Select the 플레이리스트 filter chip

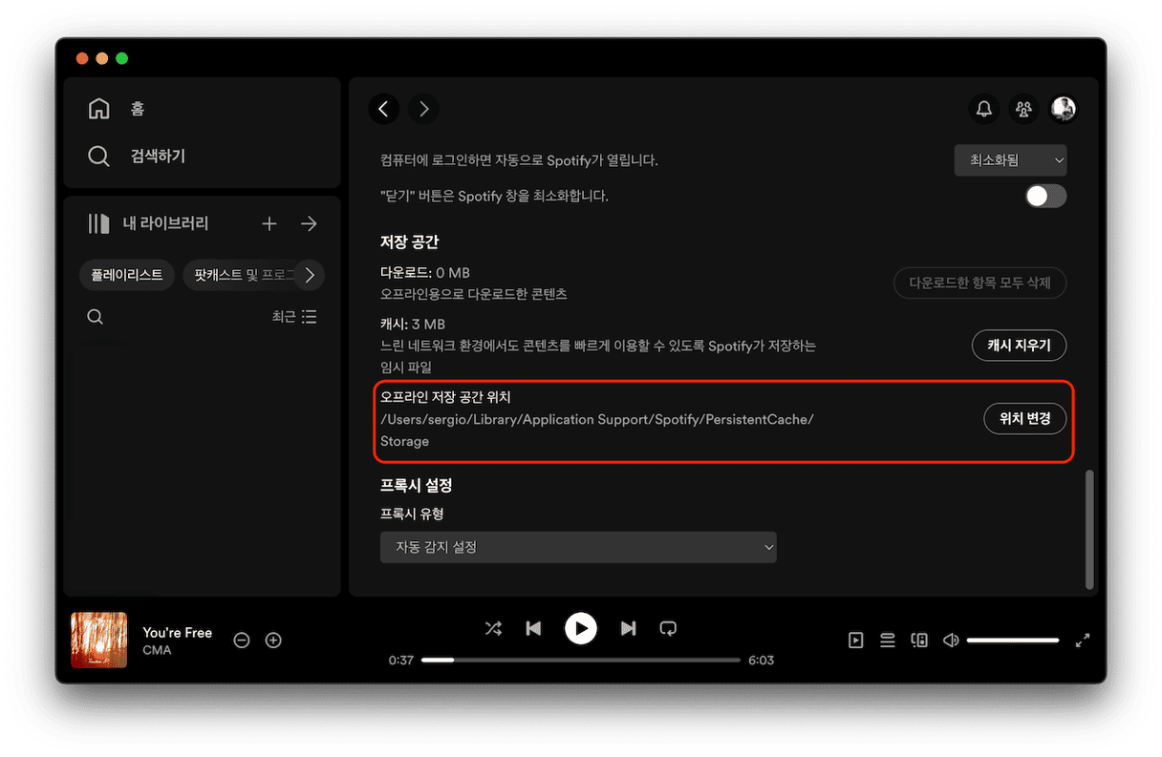point(127,276)
